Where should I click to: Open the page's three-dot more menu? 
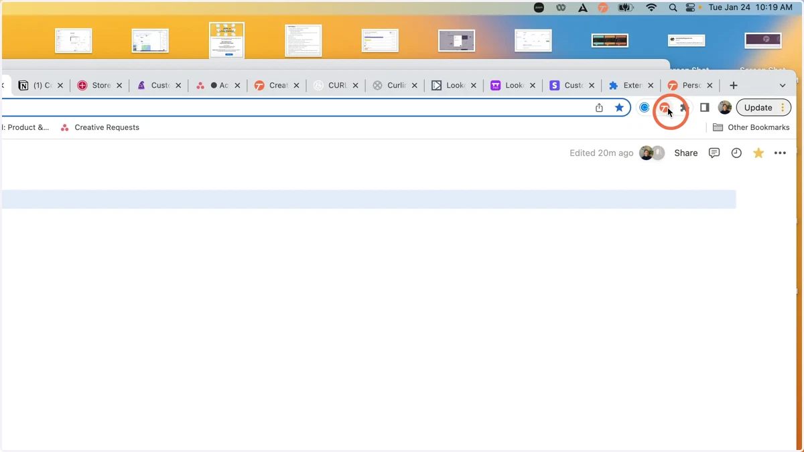tap(780, 153)
